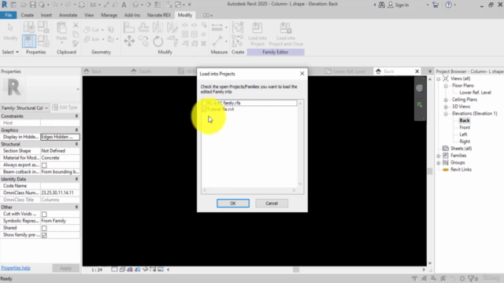Collapse the Floor Plans tree node
504x283 pixels.
point(446,86)
